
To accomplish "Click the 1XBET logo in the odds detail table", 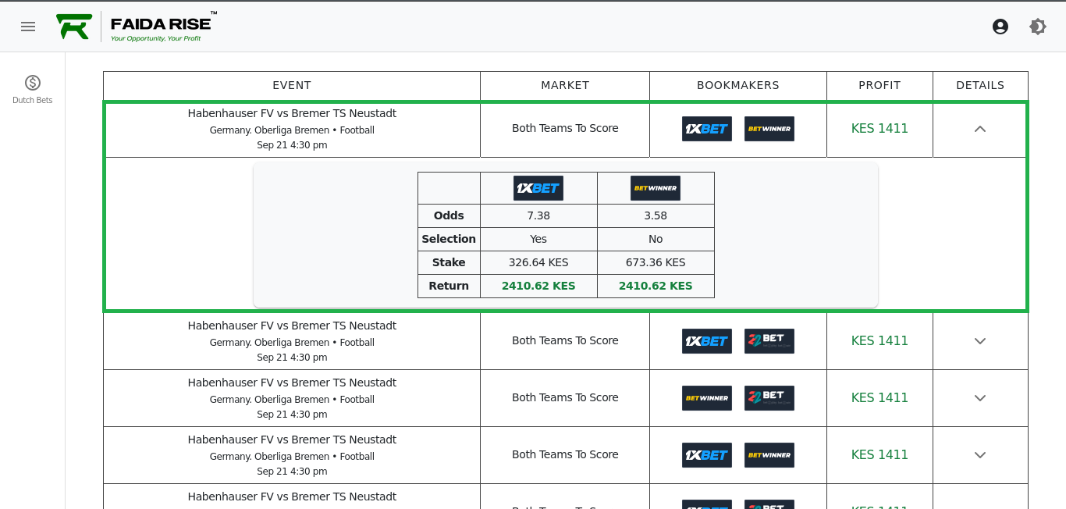I will point(538,187).
